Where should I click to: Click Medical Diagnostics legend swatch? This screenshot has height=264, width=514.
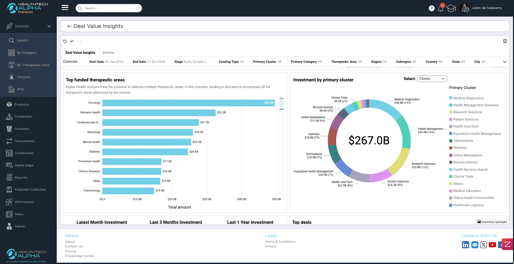pos(451,98)
